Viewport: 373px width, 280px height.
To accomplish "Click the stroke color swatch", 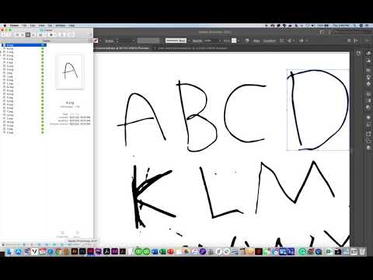I will [x=96, y=40].
